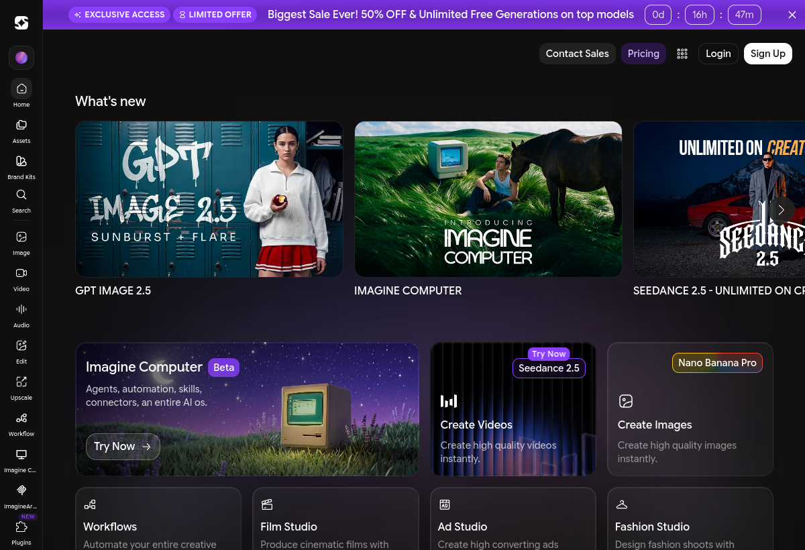Click Try Now on Imagine Computer card
805x550 pixels.
(123, 446)
